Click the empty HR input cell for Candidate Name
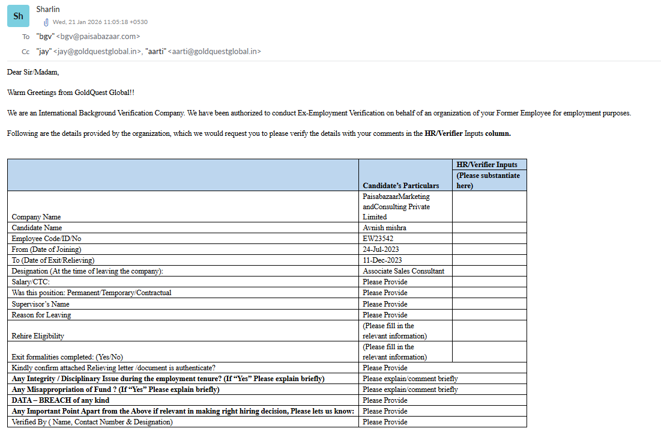 tap(489, 228)
